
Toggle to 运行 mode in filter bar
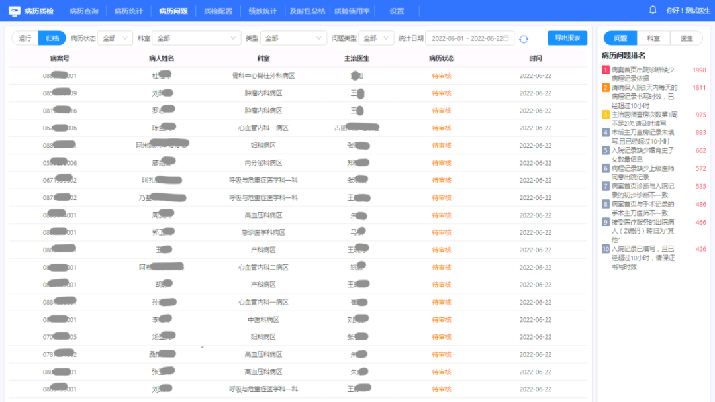24,38
